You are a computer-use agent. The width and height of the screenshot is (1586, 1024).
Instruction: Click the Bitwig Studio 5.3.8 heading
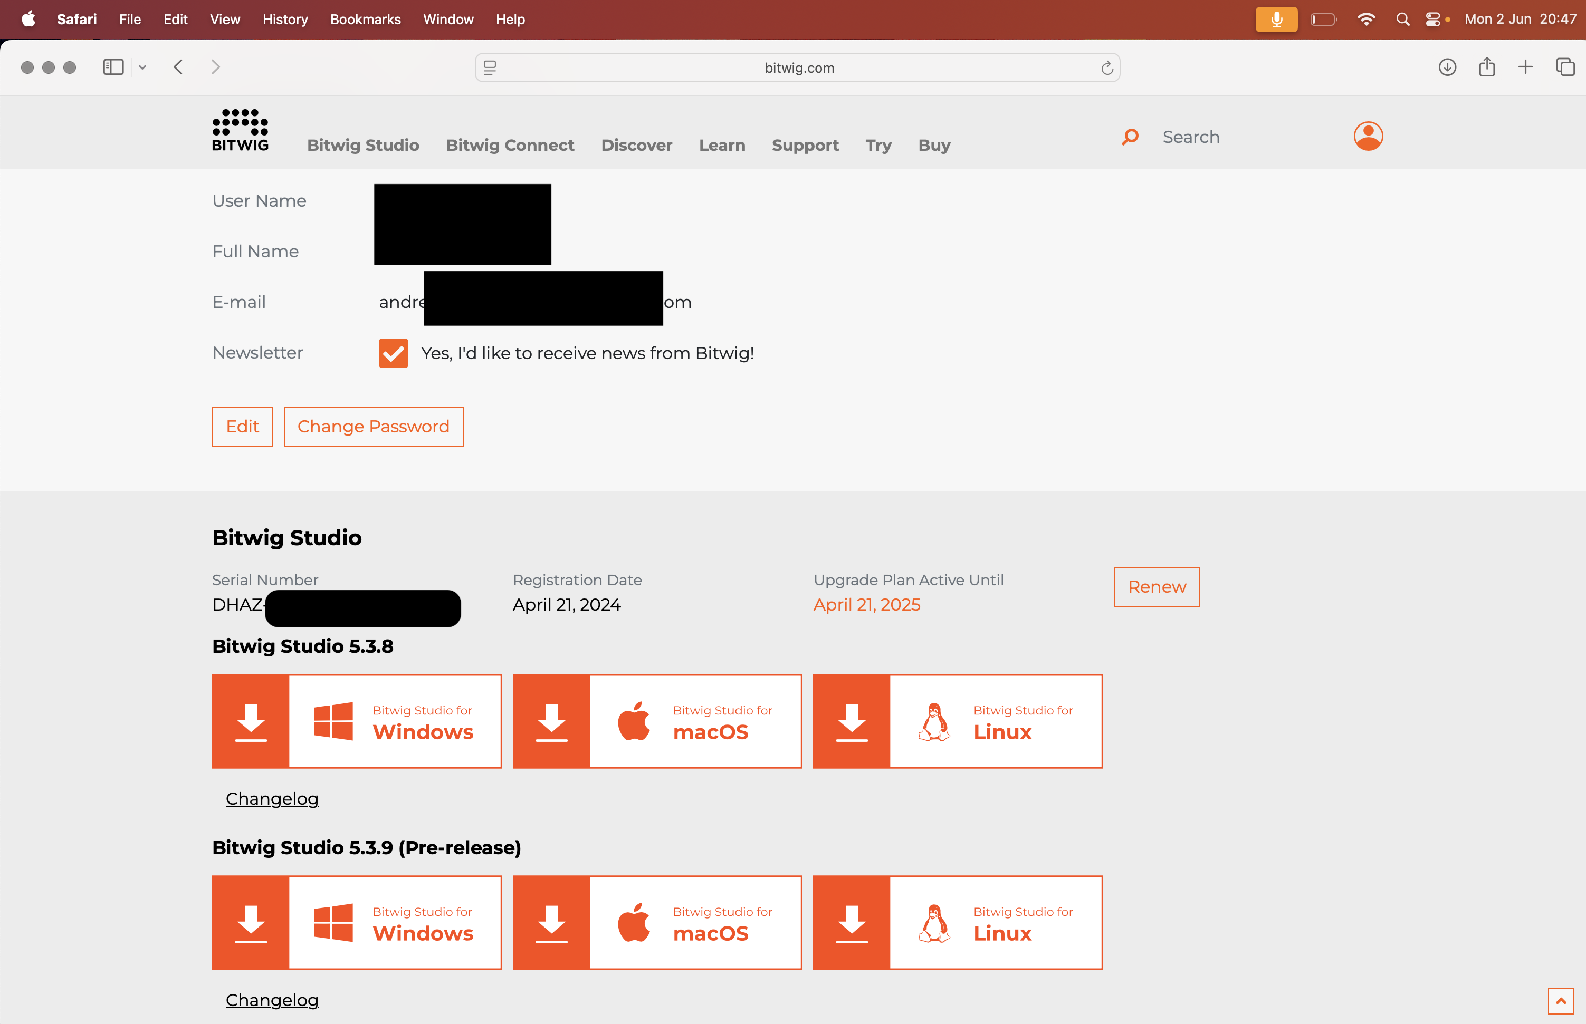pyautogui.click(x=303, y=646)
